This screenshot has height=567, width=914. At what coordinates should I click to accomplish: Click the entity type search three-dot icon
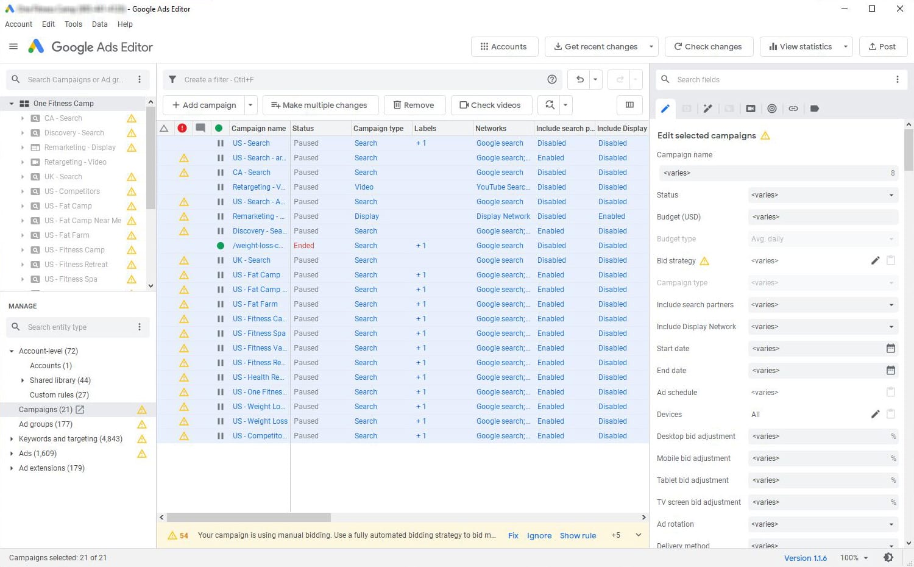coord(140,327)
